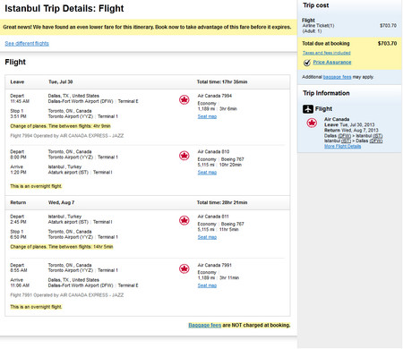This screenshot has width=403, height=349.
Task: Click the Tue, Jul 30 leave date
Action: (61, 81)
